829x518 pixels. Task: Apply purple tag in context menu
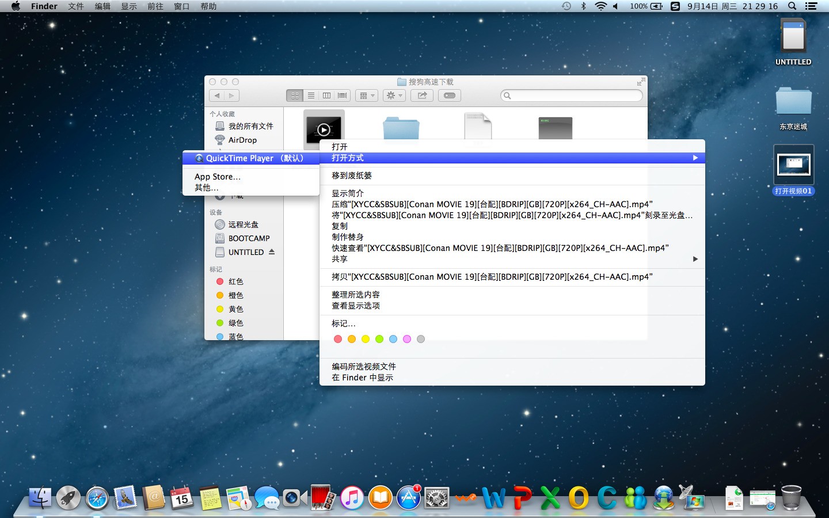[407, 339]
